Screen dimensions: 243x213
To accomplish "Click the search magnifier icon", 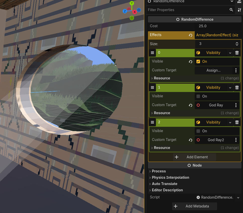I will [x=231, y=10].
